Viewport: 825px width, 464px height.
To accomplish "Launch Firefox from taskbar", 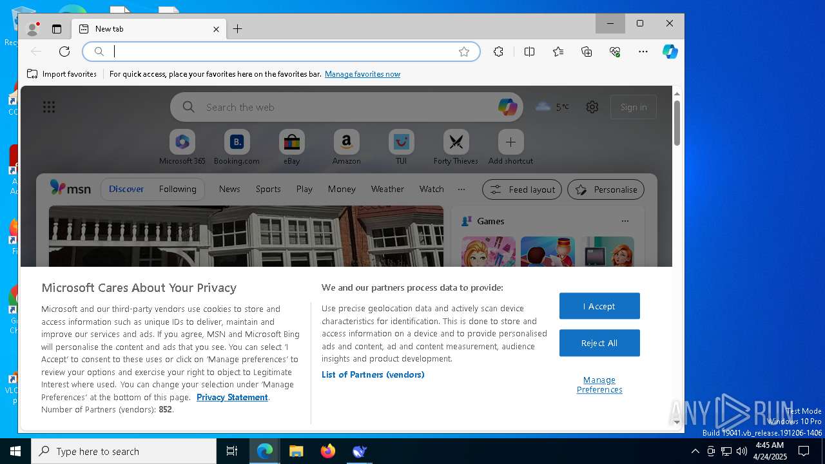I will pos(328,451).
